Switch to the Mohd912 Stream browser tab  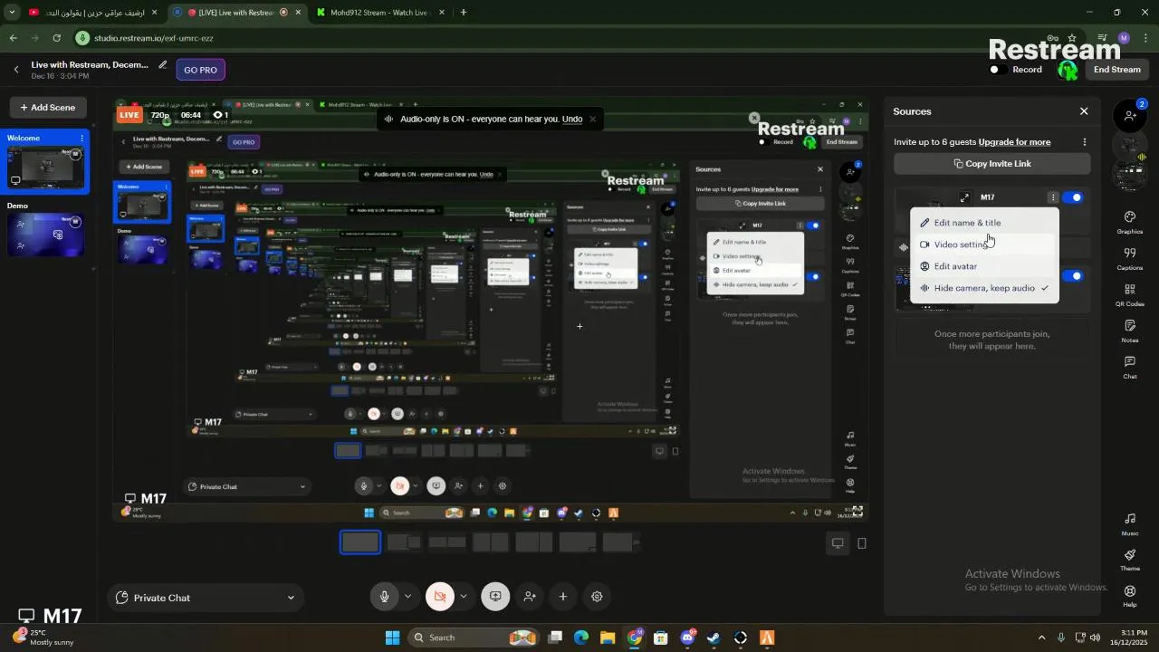[x=378, y=13]
